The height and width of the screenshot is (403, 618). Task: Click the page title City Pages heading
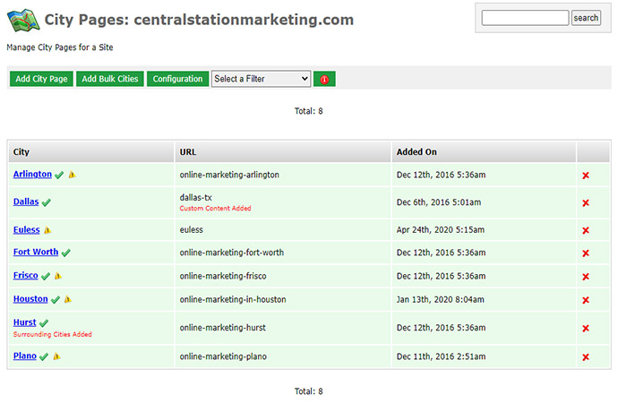[199, 20]
